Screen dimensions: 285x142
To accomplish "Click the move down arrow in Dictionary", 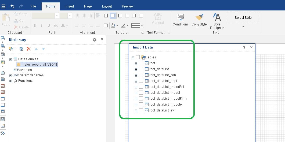I will coord(44,49).
